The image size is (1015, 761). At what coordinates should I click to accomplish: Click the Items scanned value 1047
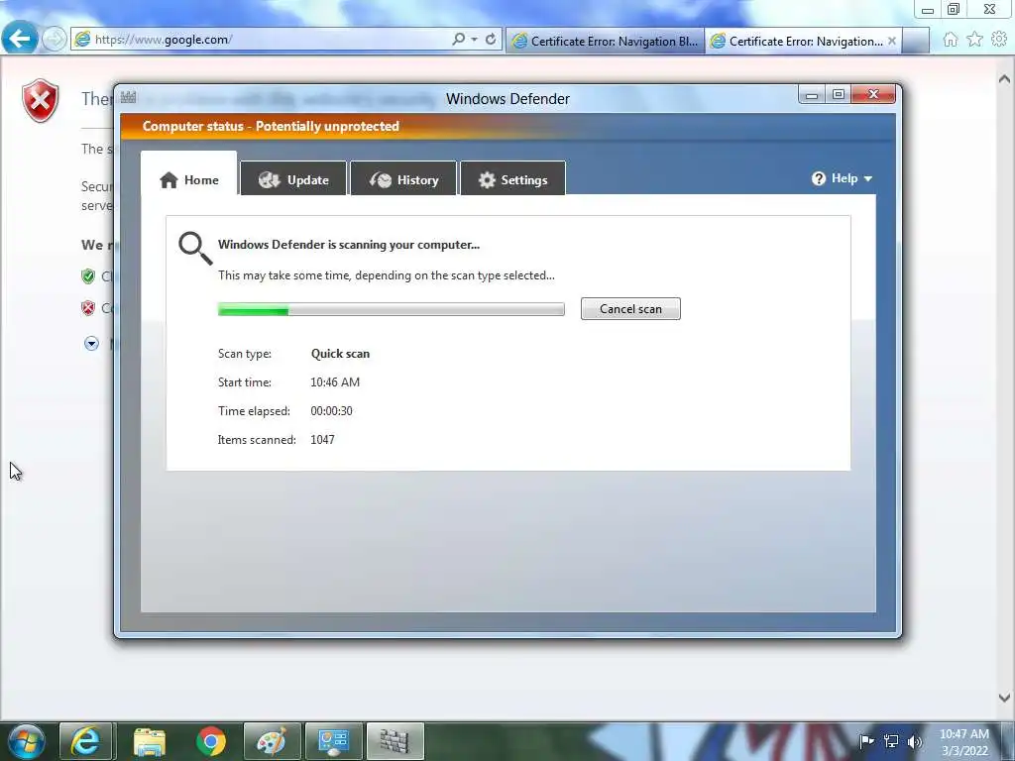click(x=322, y=439)
